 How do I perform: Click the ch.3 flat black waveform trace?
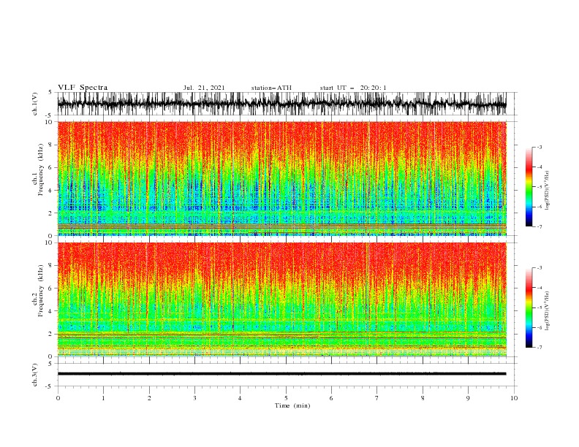coord(281,374)
